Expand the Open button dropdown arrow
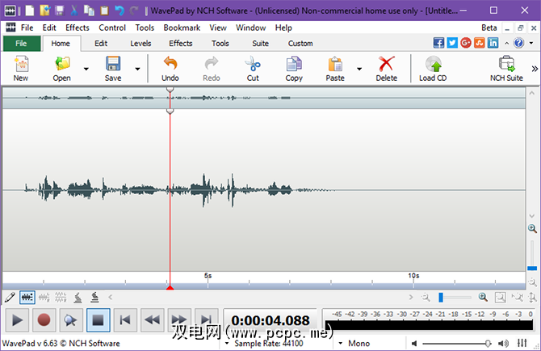 pyautogui.click(x=86, y=70)
